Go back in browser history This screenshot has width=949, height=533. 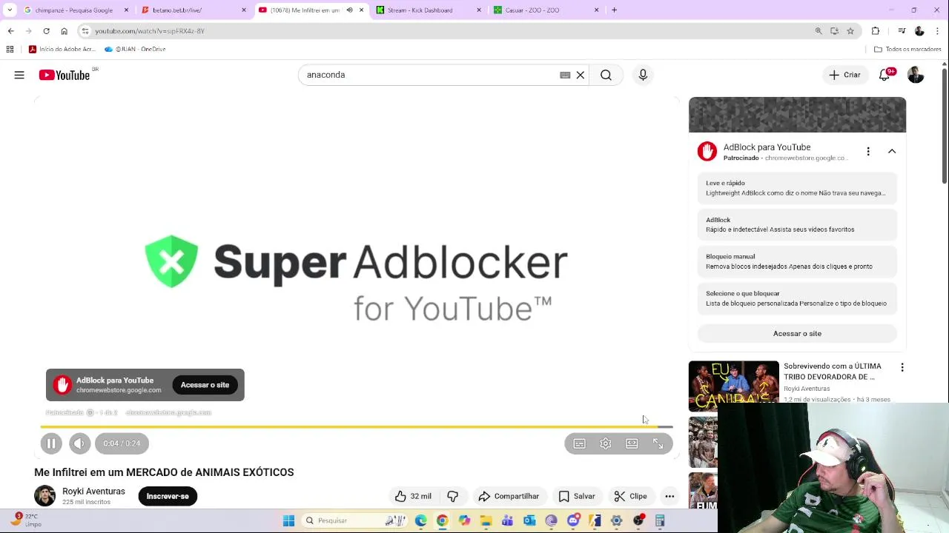tap(10, 31)
